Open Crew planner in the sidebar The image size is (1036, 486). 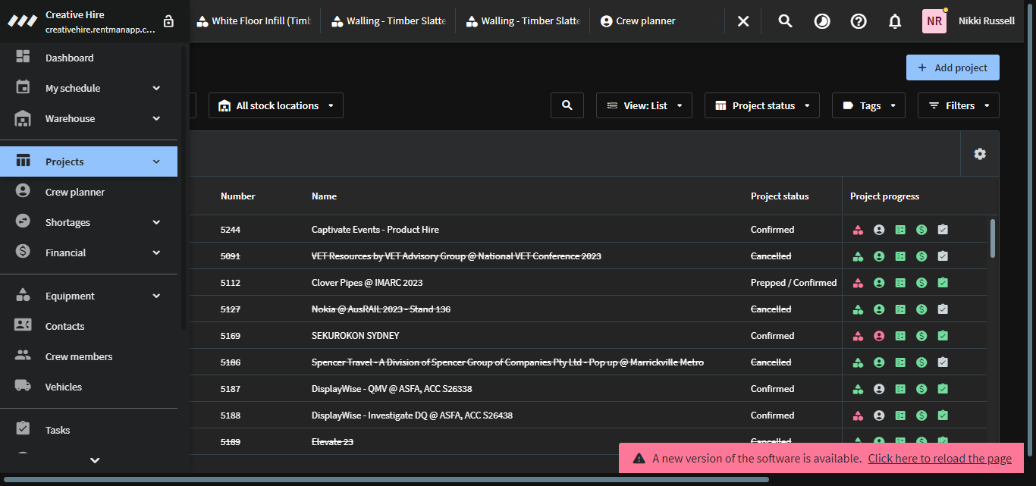point(89,192)
